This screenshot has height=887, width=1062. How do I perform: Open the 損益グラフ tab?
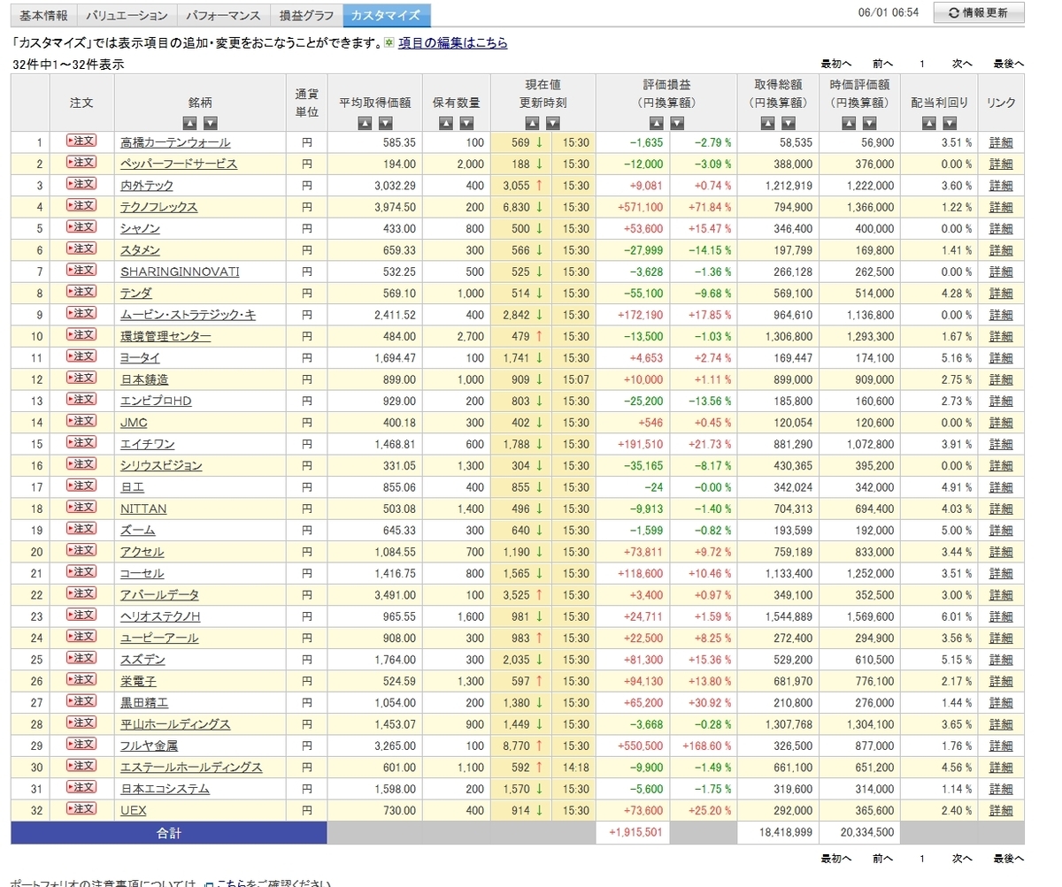click(306, 15)
